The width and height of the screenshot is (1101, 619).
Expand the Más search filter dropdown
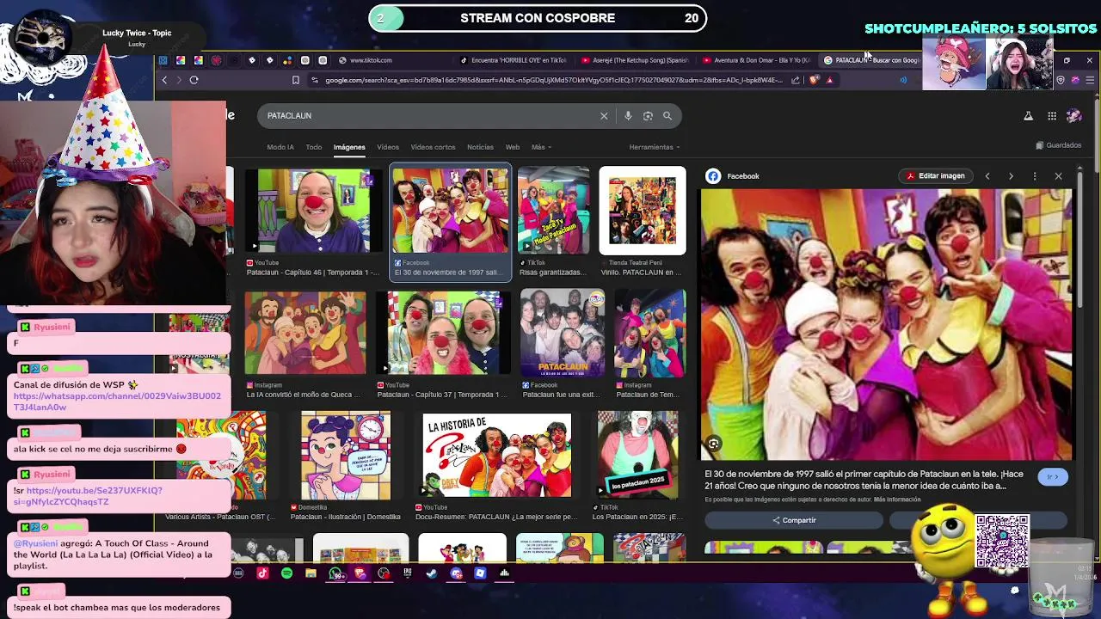pyautogui.click(x=541, y=147)
